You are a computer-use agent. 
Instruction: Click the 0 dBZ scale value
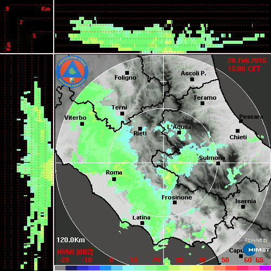click(x=111, y=260)
